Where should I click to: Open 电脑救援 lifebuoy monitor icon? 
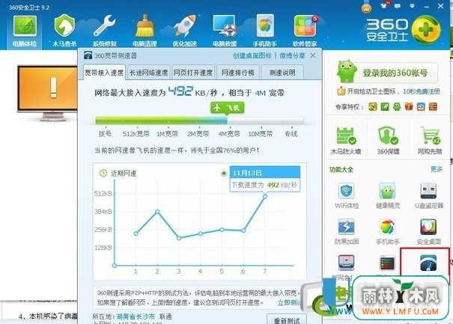(x=225, y=31)
